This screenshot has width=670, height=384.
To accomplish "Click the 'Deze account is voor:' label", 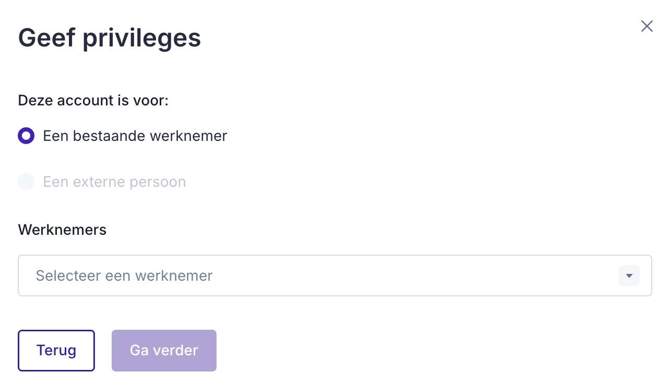I will point(93,100).
